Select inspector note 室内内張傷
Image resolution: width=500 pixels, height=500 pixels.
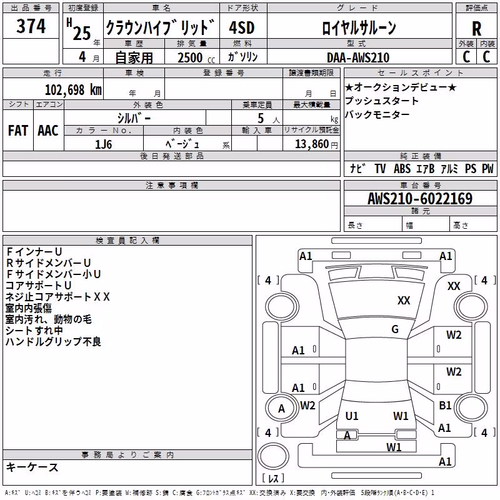click(29, 308)
